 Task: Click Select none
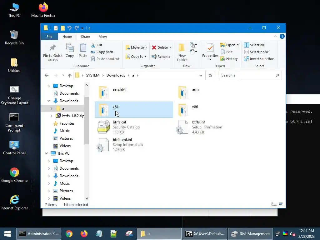257,52
